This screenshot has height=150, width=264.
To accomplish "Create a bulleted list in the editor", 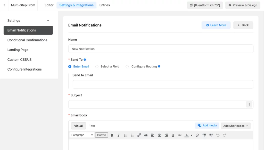I will [126, 135].
